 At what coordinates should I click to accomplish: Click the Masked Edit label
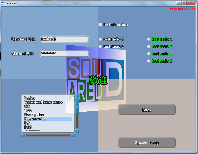point(22,54)
